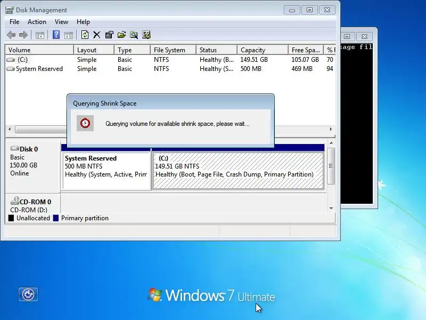The image size is (426, 320).
Task: Toggle the console tree pane icon
Action: pos(39,35)
